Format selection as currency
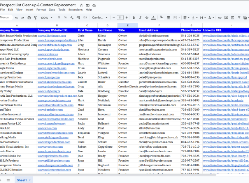This screenshot has height=183, width=249. point(59,17)
